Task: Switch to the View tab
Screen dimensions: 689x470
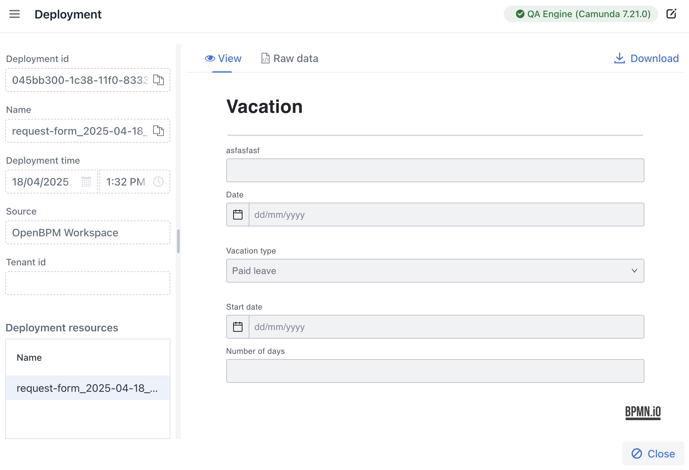Action: 223,58
